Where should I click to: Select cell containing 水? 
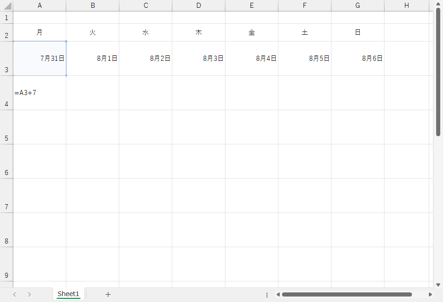tap(146, 32)
